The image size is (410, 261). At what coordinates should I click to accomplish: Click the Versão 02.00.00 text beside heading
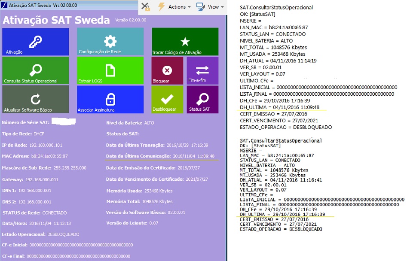coord(131,20)
